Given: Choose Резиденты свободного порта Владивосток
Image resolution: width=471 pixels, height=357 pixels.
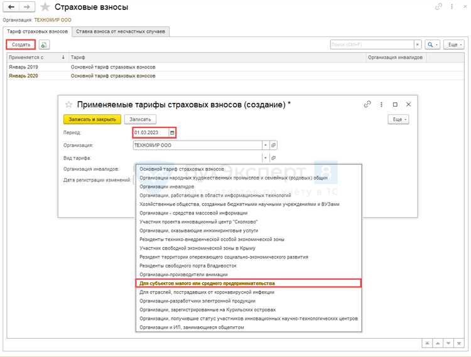Looking at the screenshot, I should coord(249,266).
